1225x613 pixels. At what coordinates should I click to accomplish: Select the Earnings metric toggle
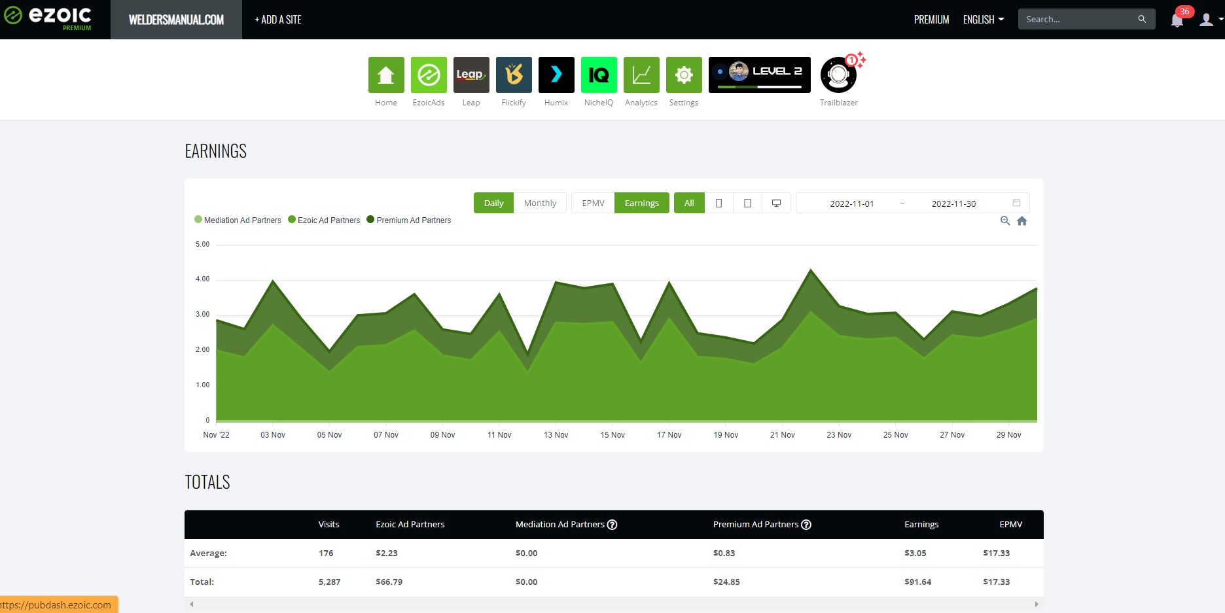[641, 203]
